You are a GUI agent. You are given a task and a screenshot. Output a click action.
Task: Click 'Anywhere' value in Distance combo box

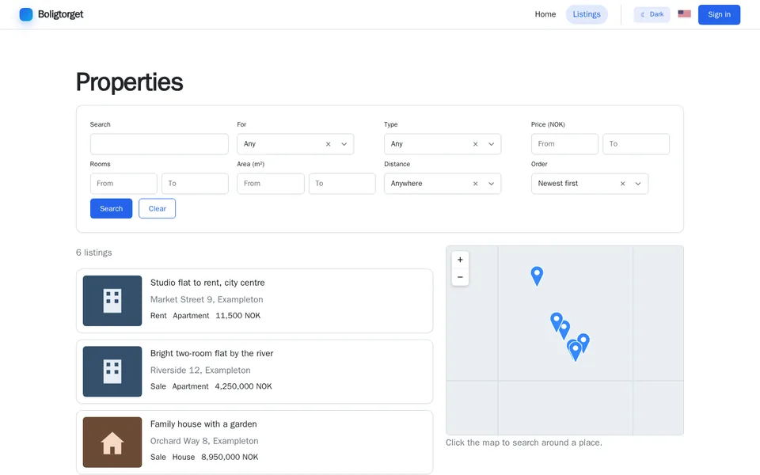(407, 184)
